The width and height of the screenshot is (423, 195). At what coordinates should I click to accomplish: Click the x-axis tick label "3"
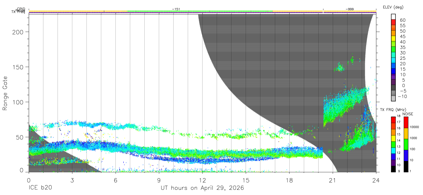point(72,180)
